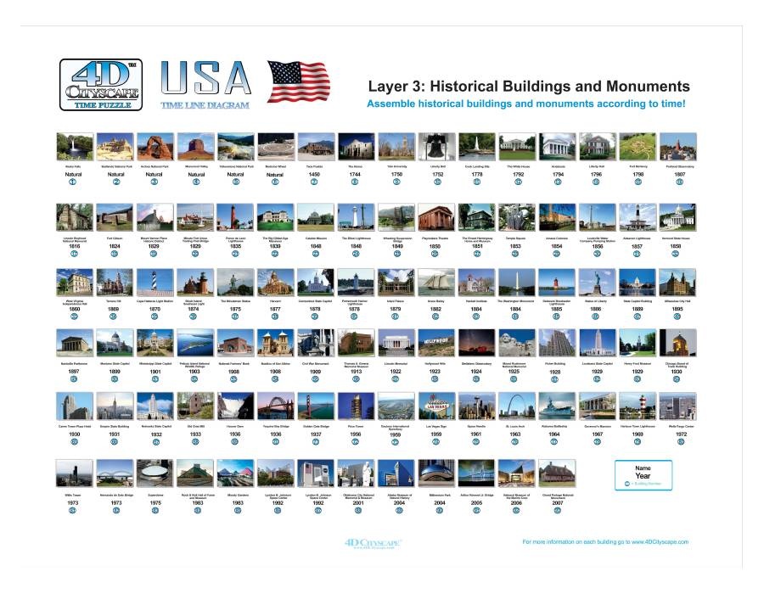Open the Washington Monument obelisk thumbnail
The width and height of the screenshot is (764, 594).
click(x=517, y=283)
